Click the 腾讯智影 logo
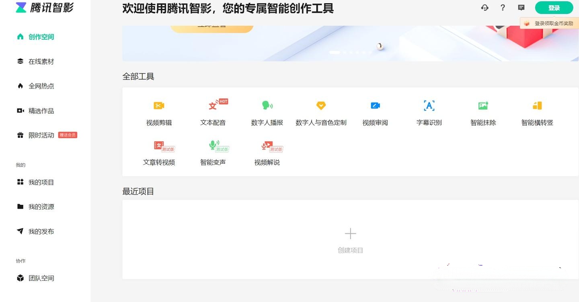The width and height of the screenshot is (579, 302). [45, 7]
